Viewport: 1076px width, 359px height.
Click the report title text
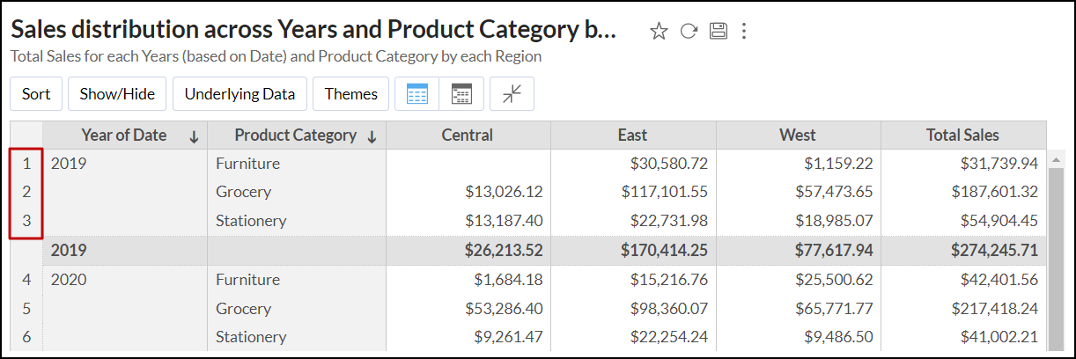(313, 30)
